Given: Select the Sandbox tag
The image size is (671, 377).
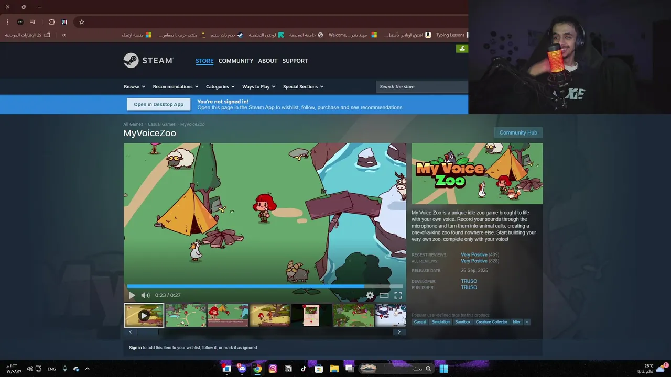Looking at the screenshot, I should click(462, 322).
